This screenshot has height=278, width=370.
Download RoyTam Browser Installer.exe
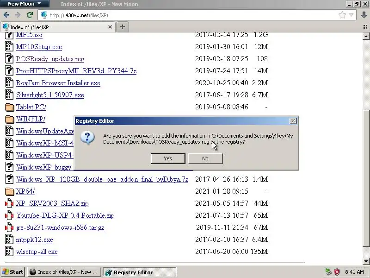point(58,83)
